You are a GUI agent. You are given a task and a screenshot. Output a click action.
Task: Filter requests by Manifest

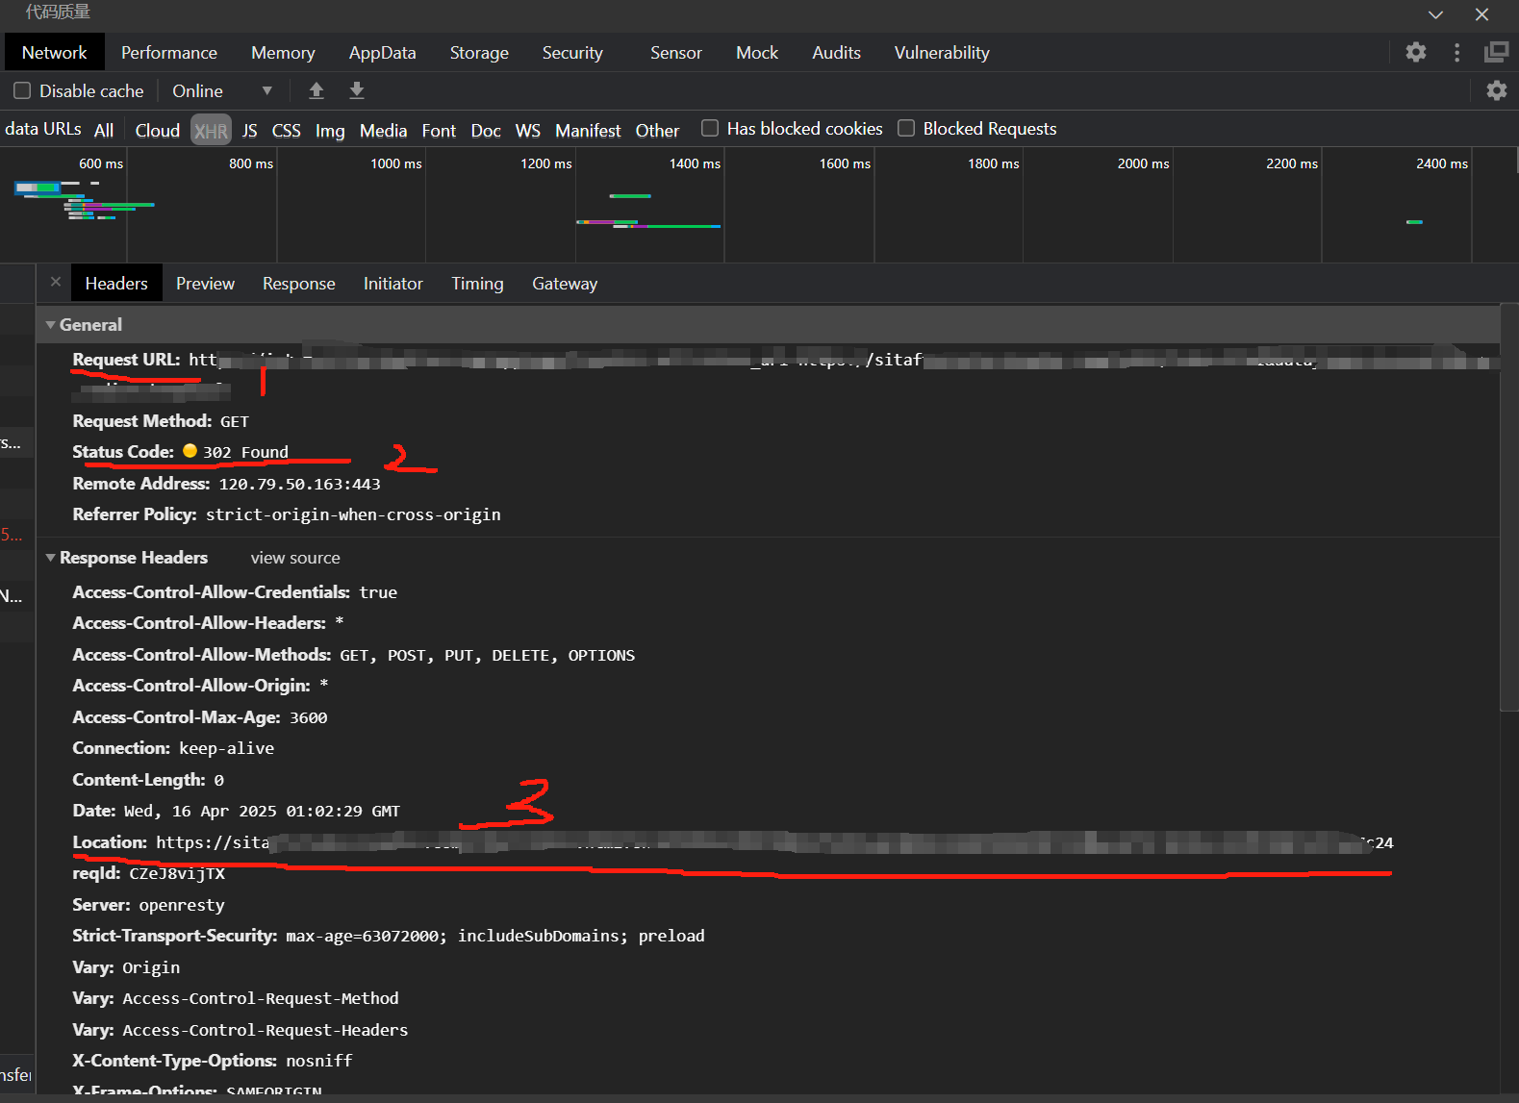[588, 130]
